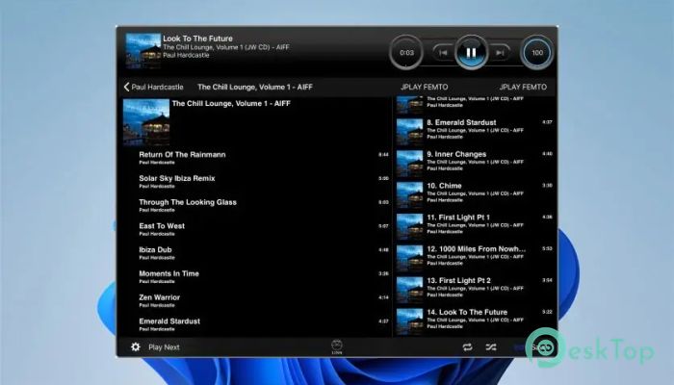Viewport: 674px width, 385px height.
Task: Click the cover thumbnail beside 10. Chime
Action: pos(409,194)
